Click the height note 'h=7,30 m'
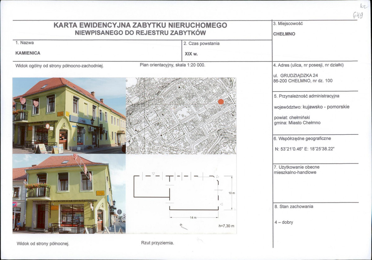Screen dimensions: 372x260 226,226
